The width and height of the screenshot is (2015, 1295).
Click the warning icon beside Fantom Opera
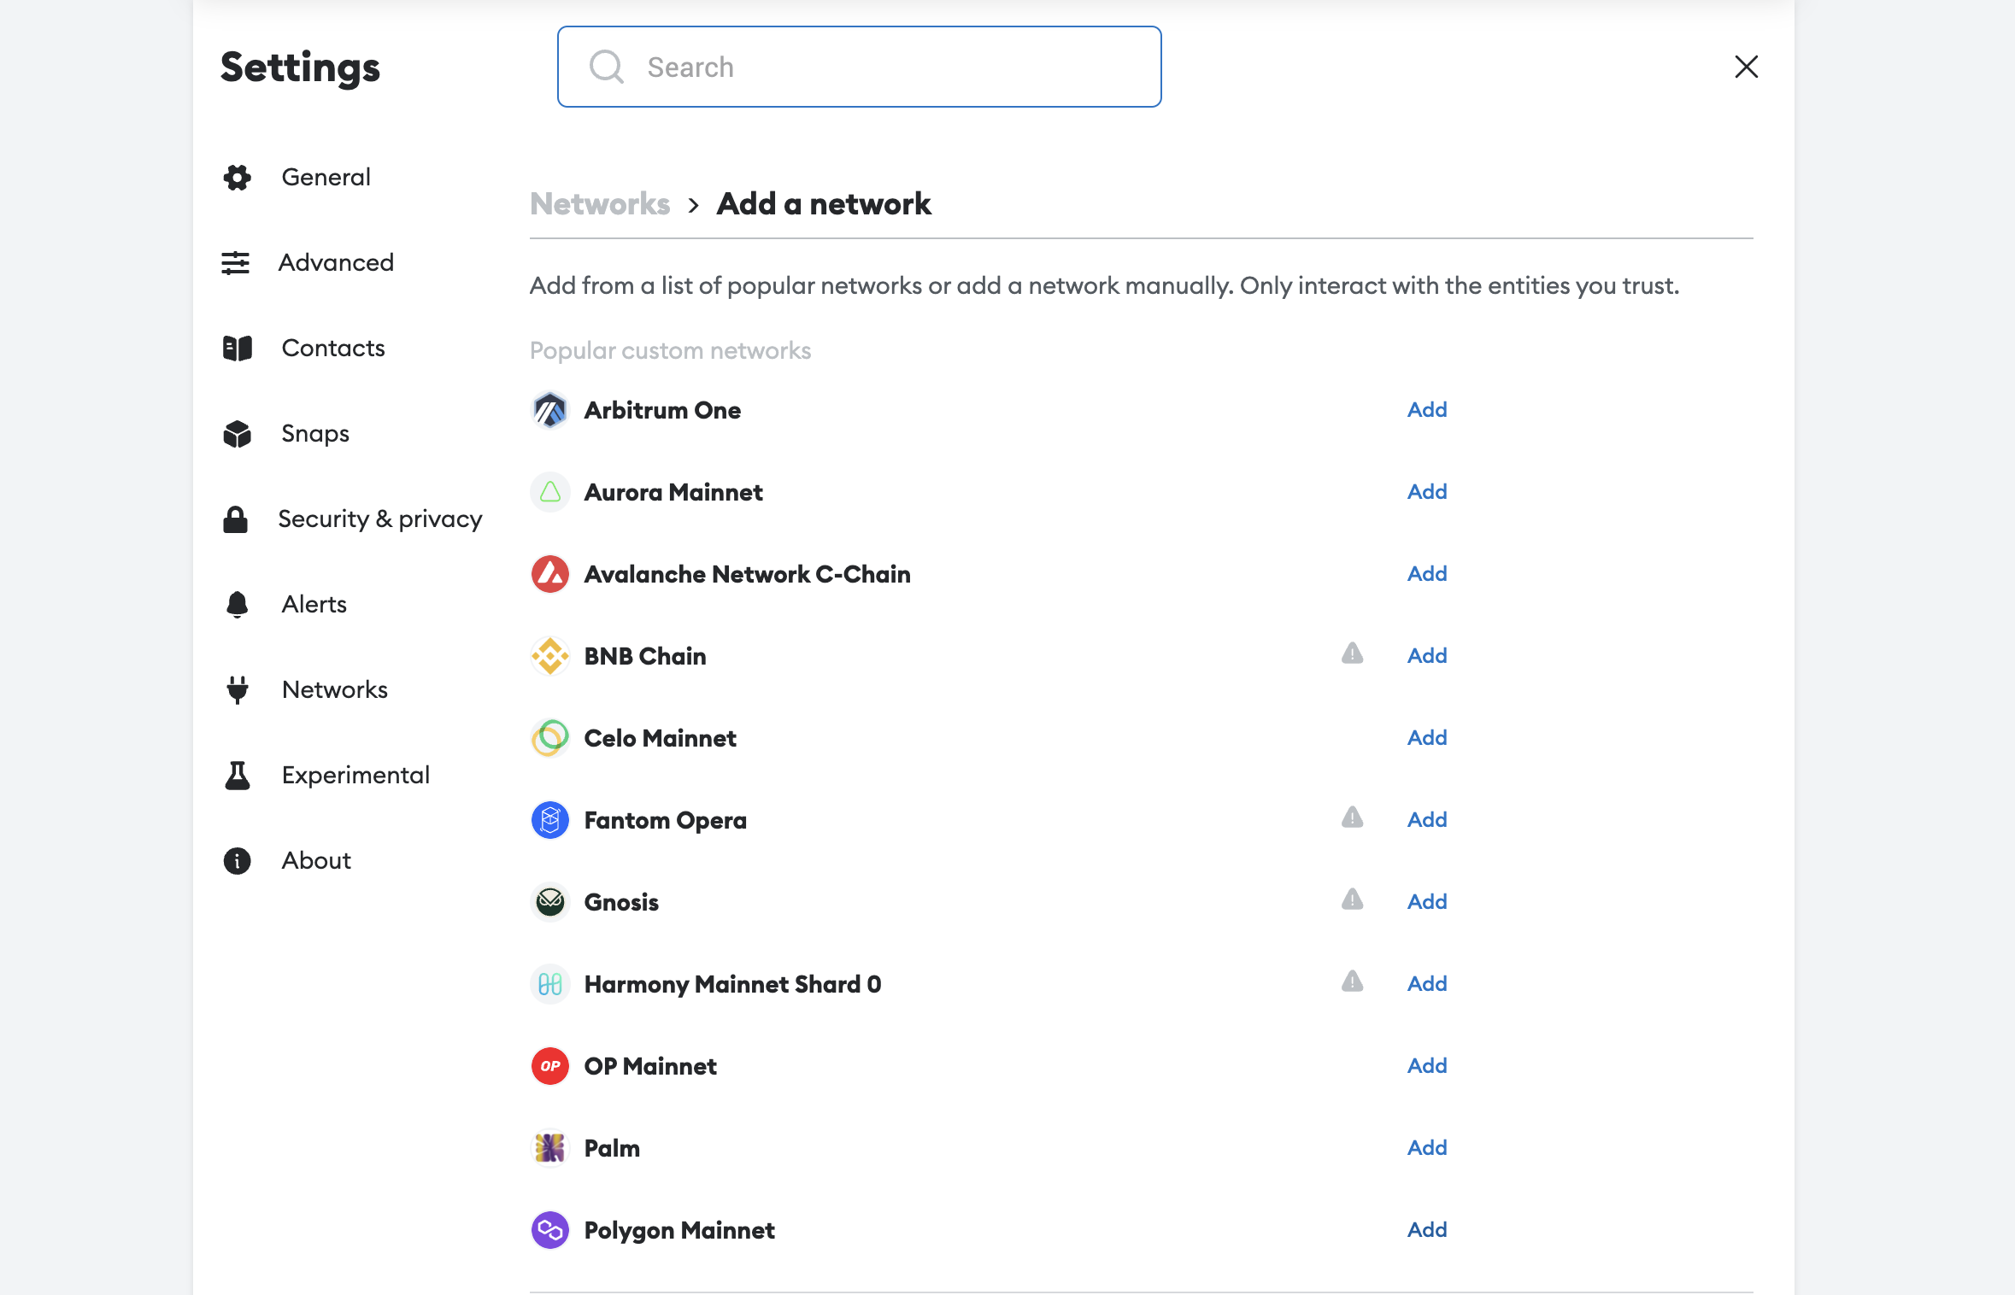coord(1352,817)
